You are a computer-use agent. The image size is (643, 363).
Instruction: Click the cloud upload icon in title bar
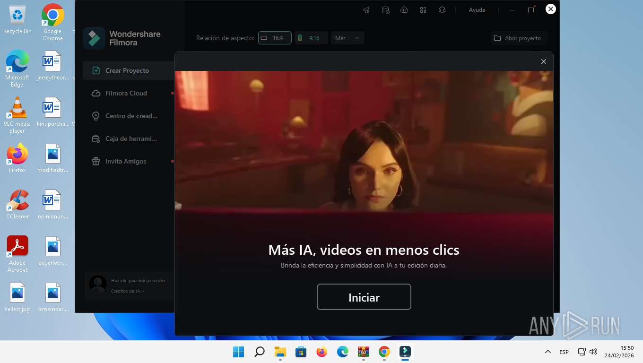(404, 9)
